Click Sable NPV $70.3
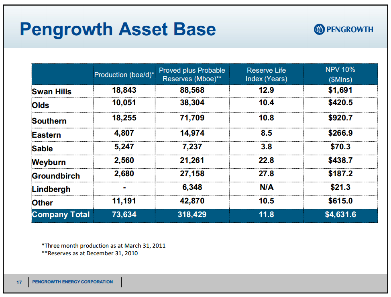Screen dimensions: 391x297 tap(340, 146)
